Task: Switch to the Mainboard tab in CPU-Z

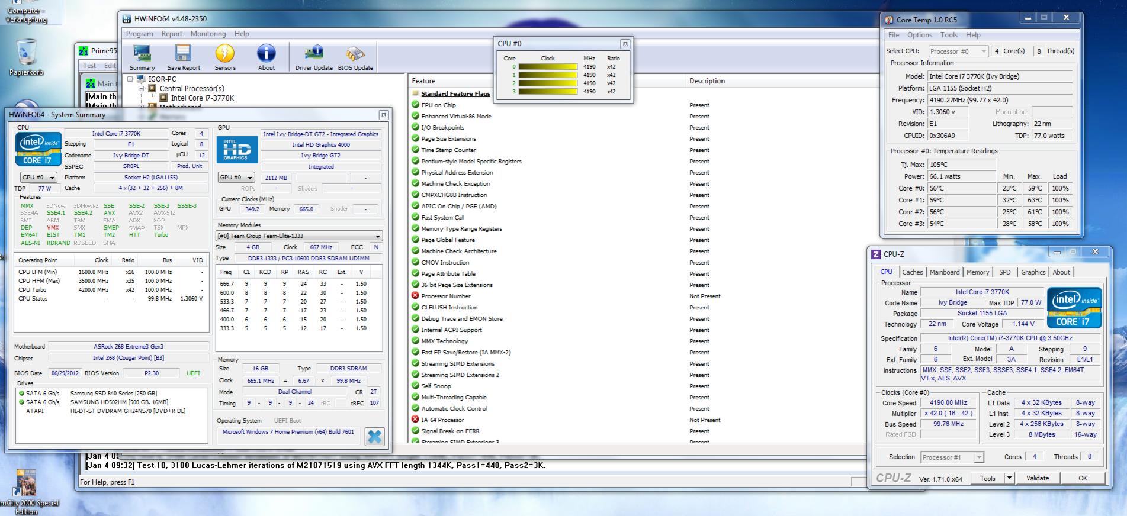Action: [945, 272]
